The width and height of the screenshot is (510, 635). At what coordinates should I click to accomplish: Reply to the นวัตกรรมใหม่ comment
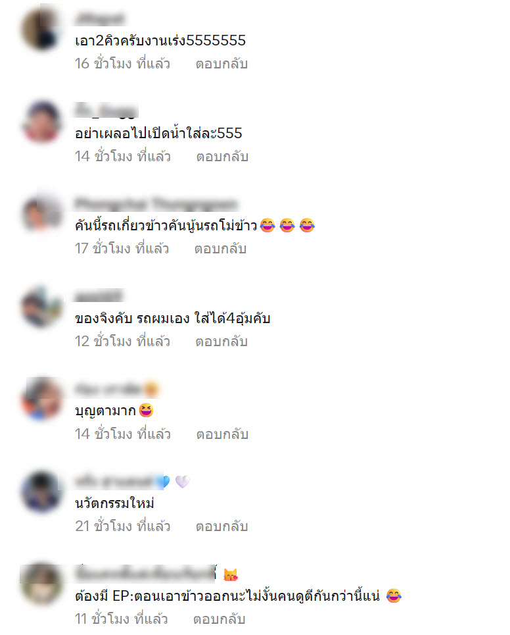[221, 526]
